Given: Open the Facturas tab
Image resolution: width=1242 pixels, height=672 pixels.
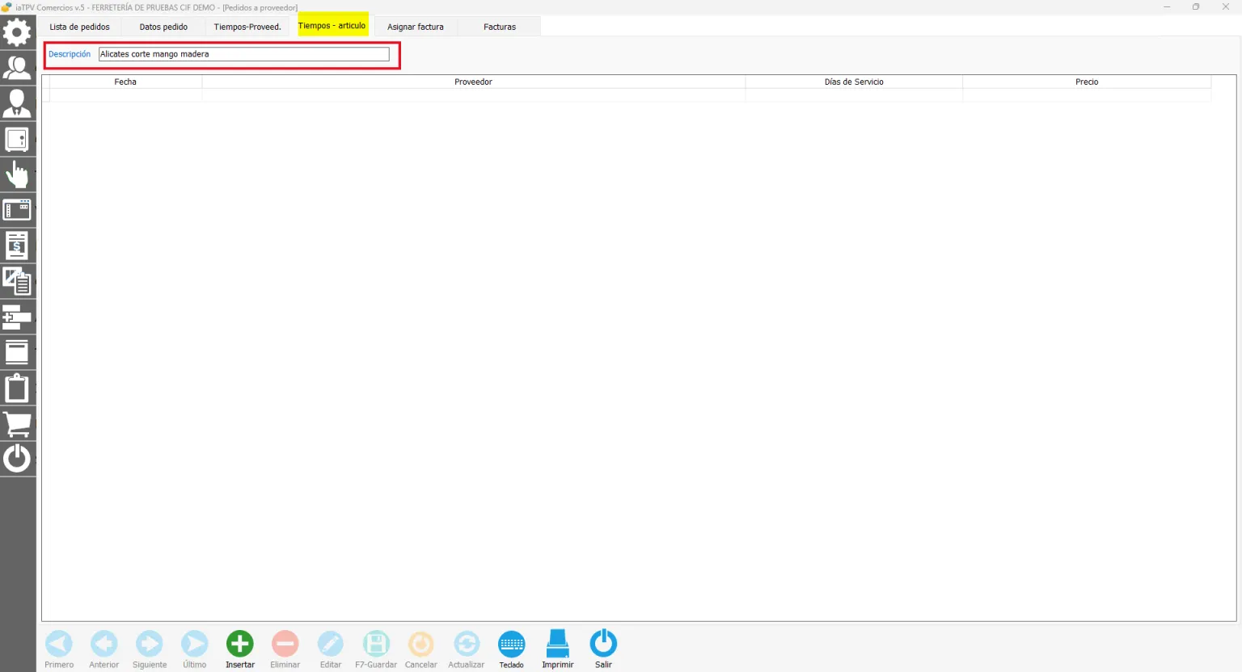Looking at the screenshot, I should pos(500,27).
